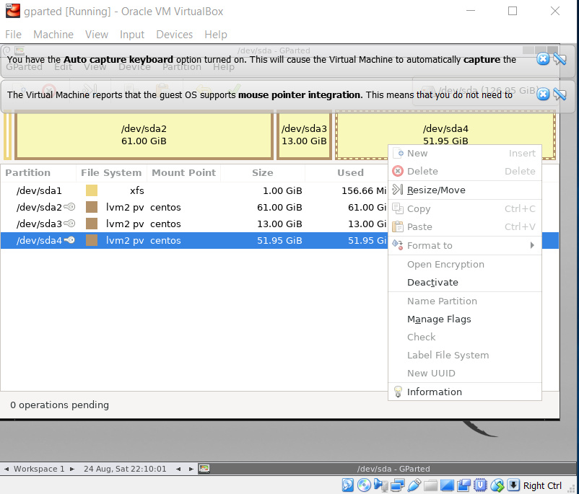This screenshot has height=494, width=579.
Task: Click the 13.00 GiB size cell of /dev/sda3
Action: coord(279,224)
